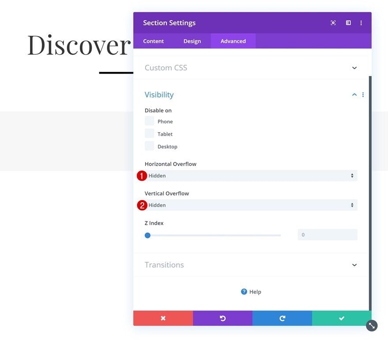388x342 pixels.
Task: Tick the Tablet disable-on checkbox
Action: pos(149,134)
